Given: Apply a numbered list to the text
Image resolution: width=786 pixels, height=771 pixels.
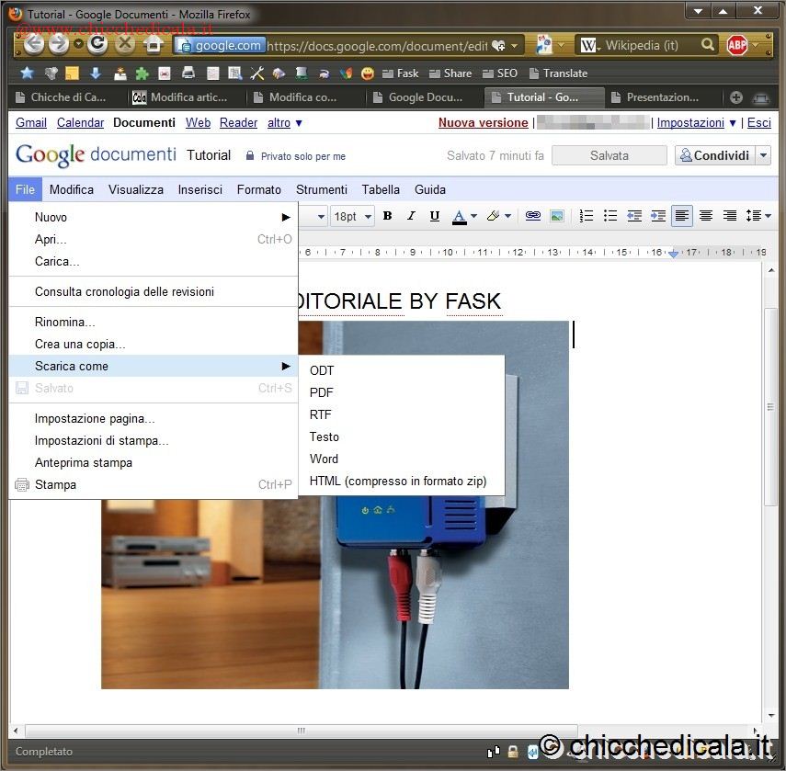Looking at the screenshot, I should pyautogui.click(x=586, y=216).
